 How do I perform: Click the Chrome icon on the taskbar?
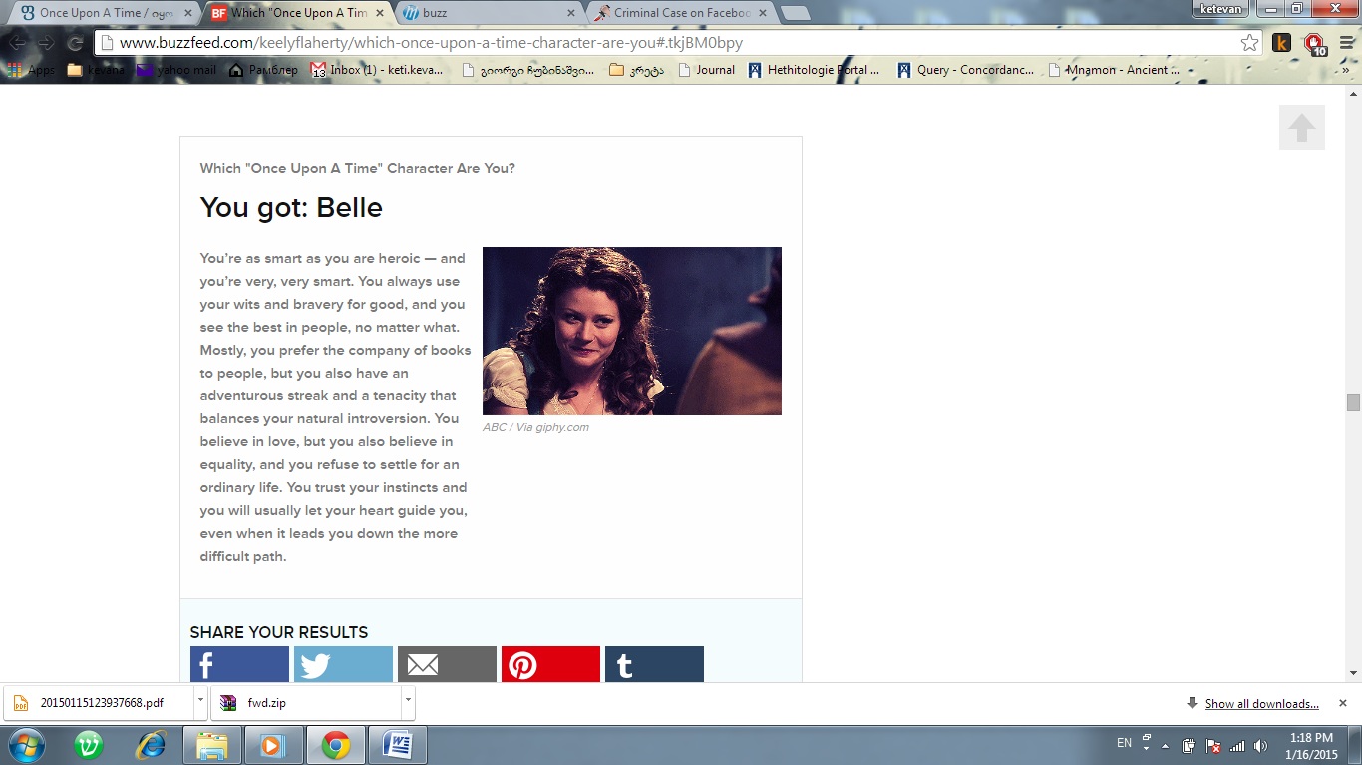coord(335,745)
